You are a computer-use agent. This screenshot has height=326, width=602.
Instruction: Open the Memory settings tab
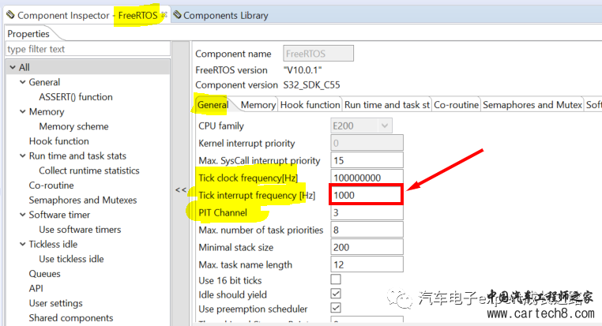tap(258, 105)
